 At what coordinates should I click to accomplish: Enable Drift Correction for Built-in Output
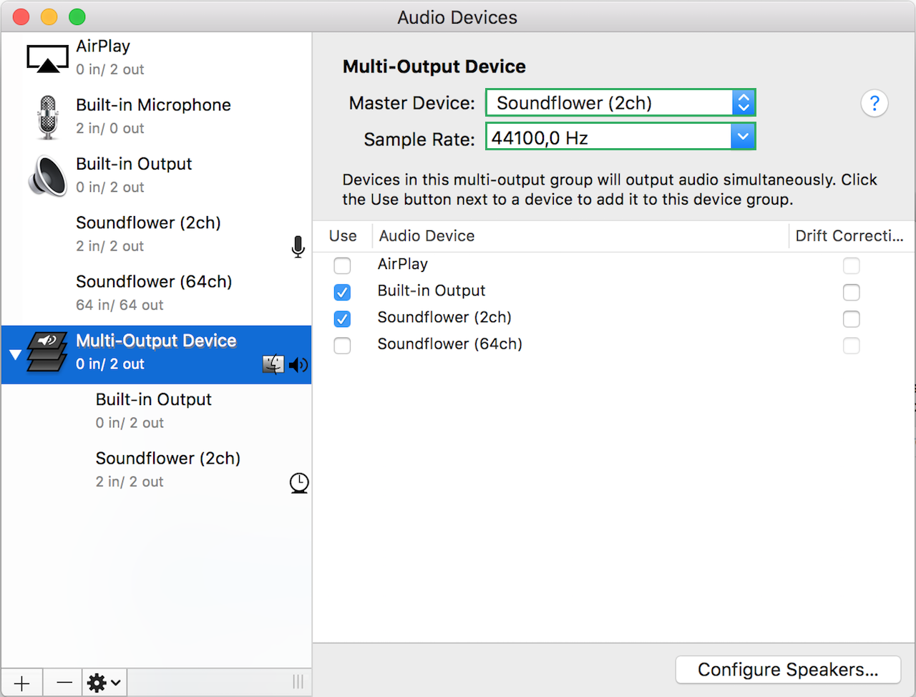[x=851, y=292]
